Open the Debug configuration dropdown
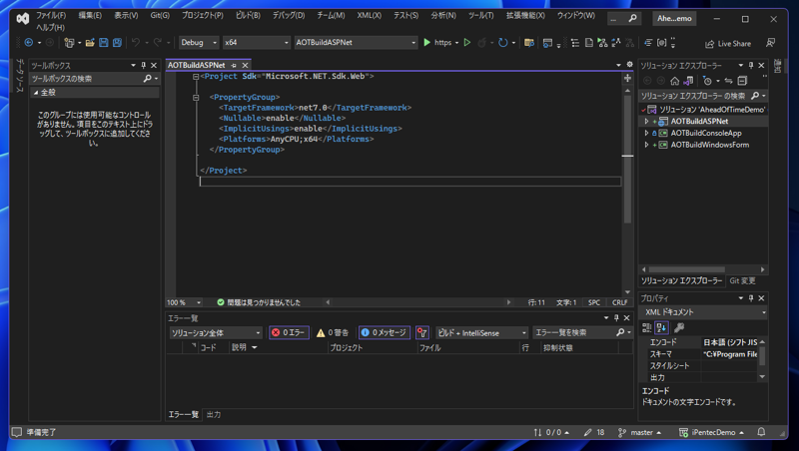Image resolution: width=799 pixels, height=451 pixels. [199, 43]
